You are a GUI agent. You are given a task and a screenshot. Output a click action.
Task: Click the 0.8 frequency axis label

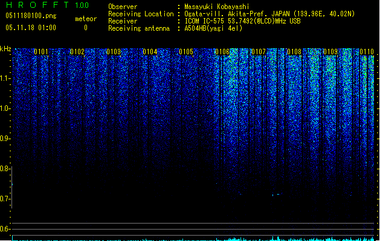click(5, 169)
